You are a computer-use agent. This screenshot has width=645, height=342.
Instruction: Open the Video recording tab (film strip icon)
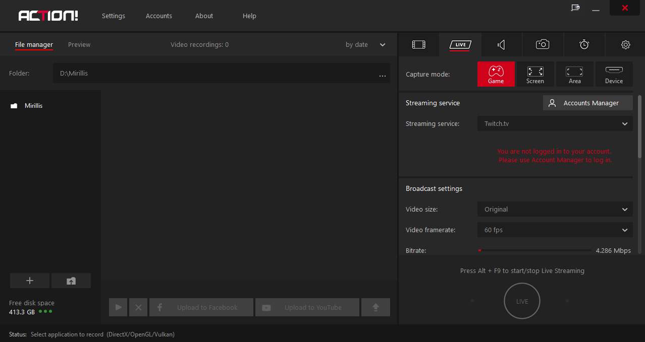tap(418, 45)
